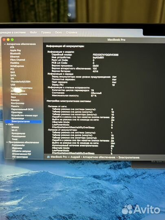Click the Количество циклов перезарядки row
This screenshot has width=165, height=220.
[73, 90]
